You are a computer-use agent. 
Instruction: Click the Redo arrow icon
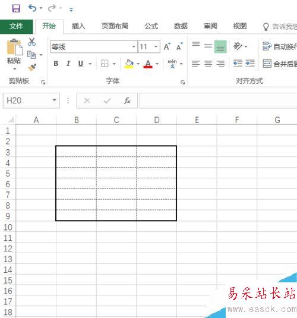[52, 8]
